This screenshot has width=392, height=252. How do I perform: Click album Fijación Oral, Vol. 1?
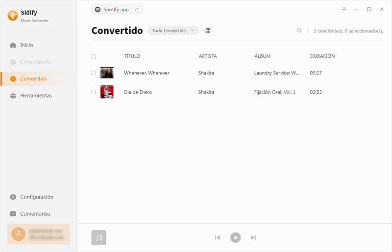click(275, 92)
